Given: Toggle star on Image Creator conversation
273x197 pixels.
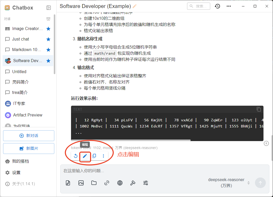Looking at the screenshot, I should (x=48, y=29).
